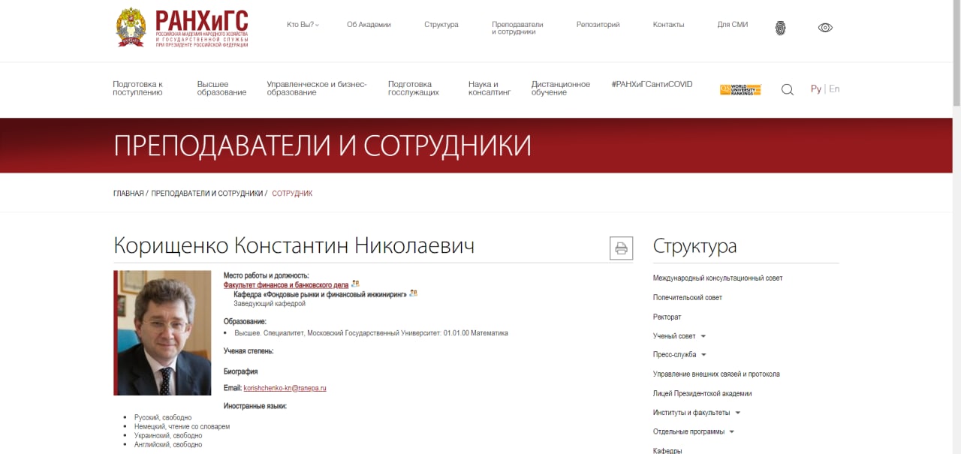Go to ГЛАВНАЯ breadcrumb
961x454 pixels.
[x=128, y=194]
